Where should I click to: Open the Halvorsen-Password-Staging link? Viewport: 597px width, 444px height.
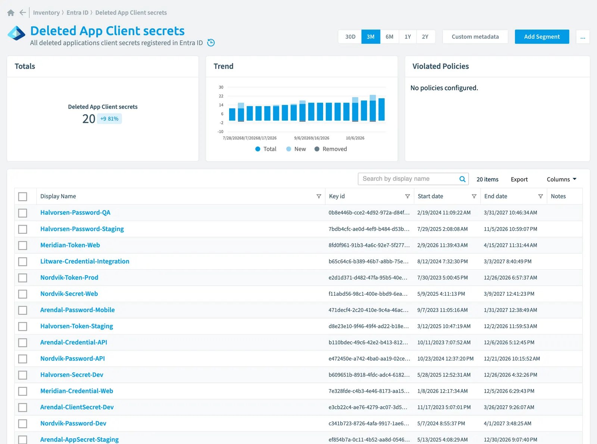click(x=82, y=229)
